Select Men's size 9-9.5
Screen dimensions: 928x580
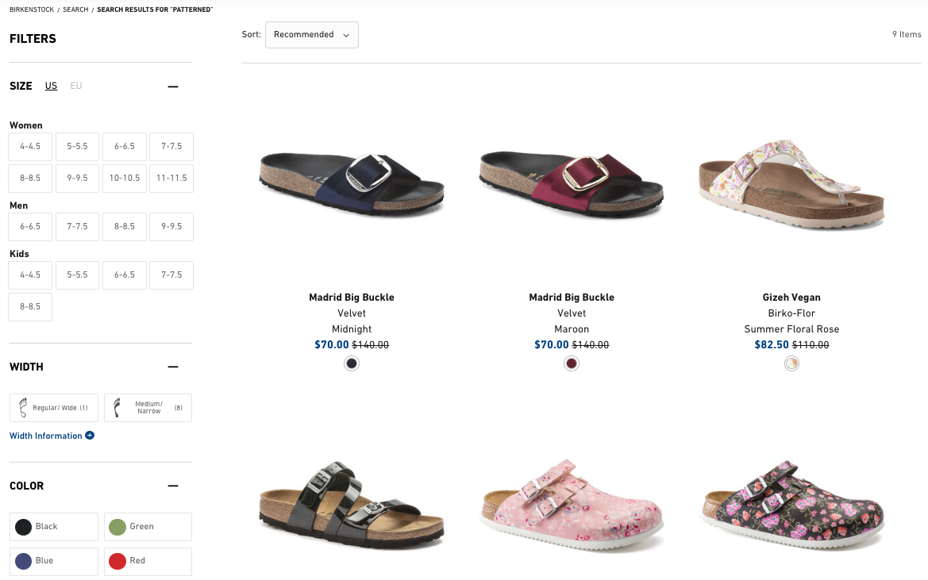pyautogui.click(x=171, y=225)
